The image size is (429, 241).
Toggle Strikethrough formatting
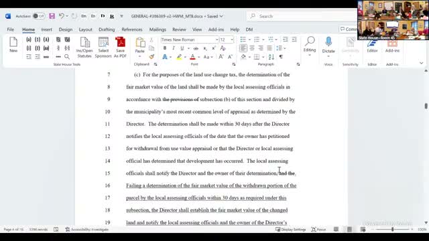point(196,48)
